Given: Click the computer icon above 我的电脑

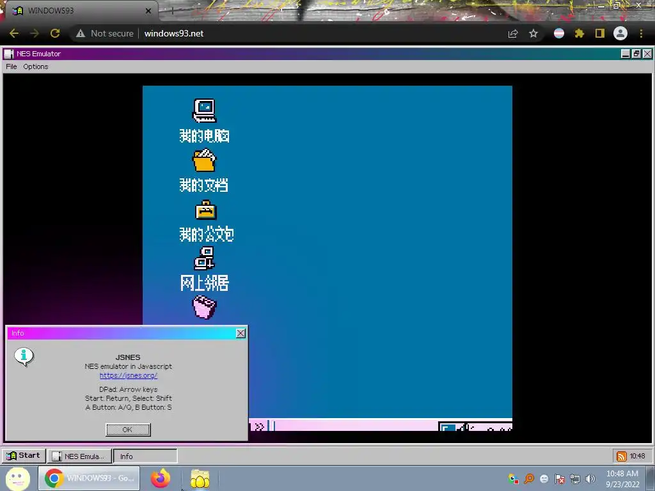Looking at the screenshot, I should 204,111.
